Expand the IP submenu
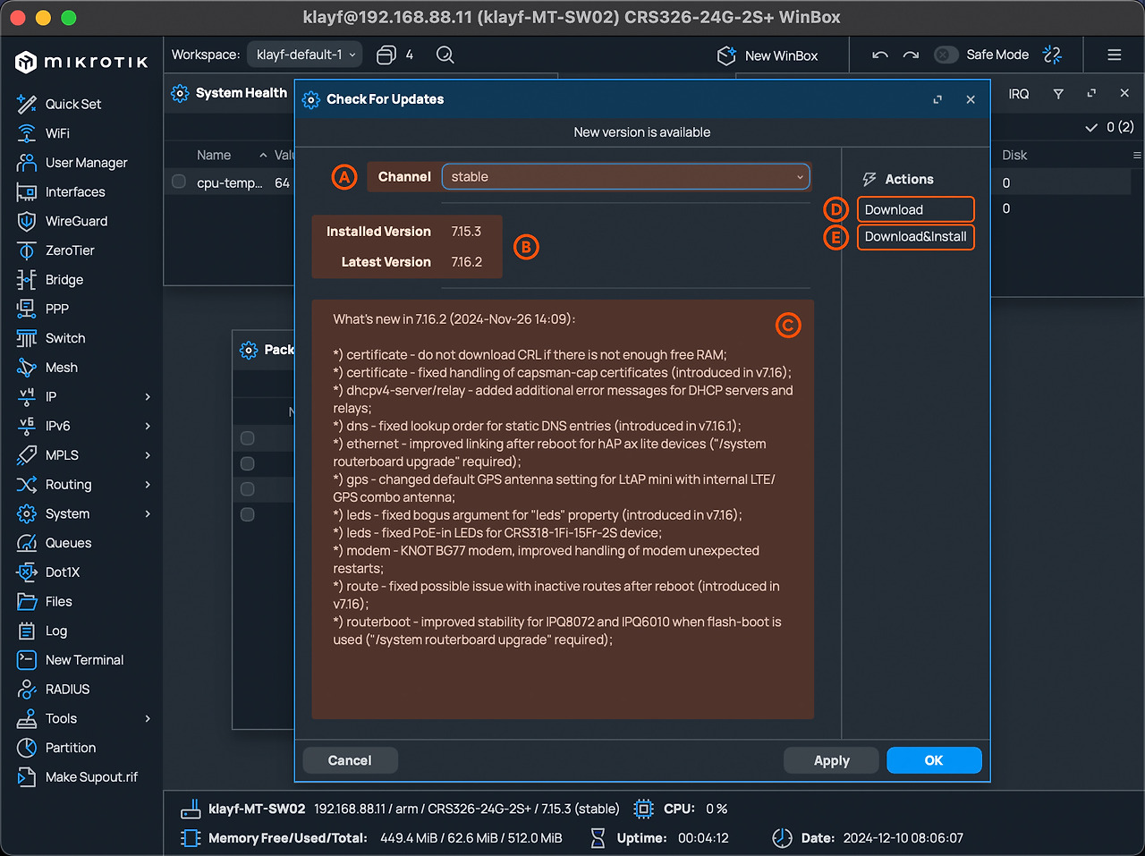The width and height of the screenshot is (1145, 856). click(x=148, y=396)
